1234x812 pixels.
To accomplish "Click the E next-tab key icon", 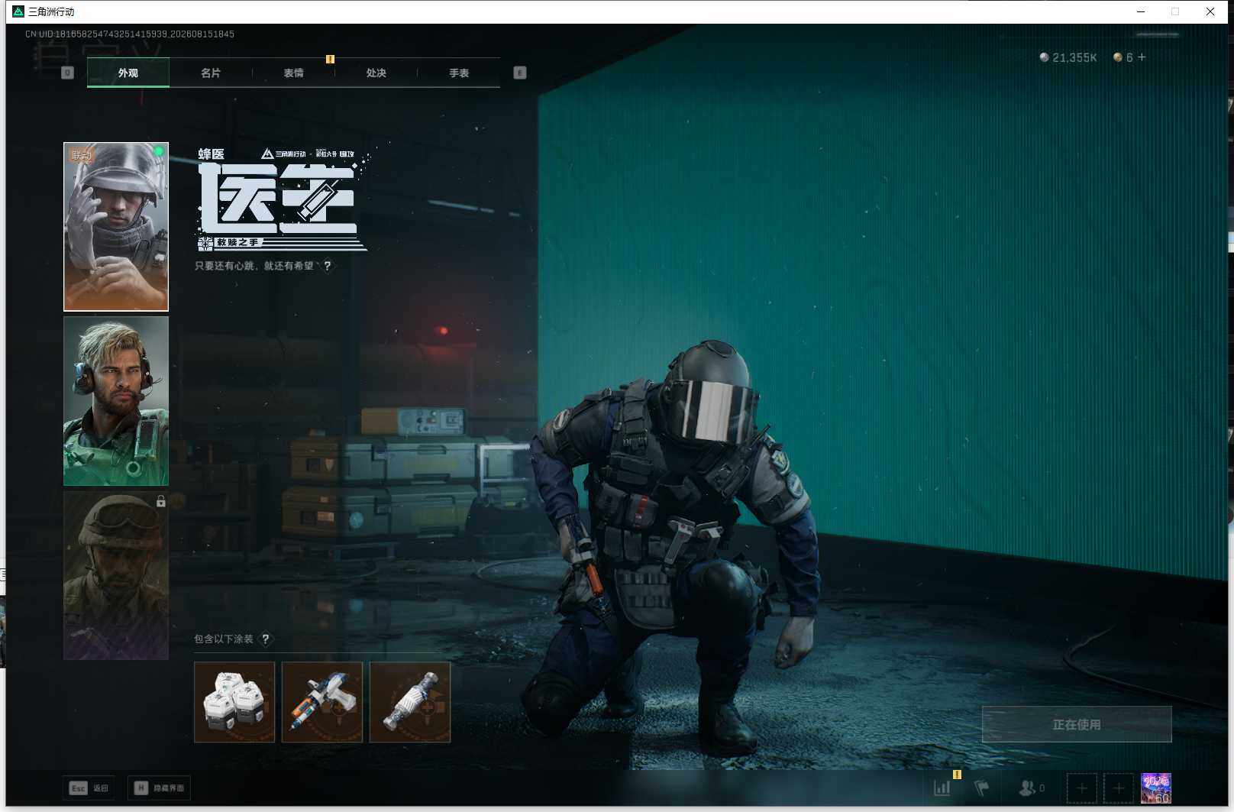I will point(520,73).
